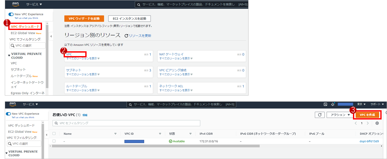Open EC2 Global View in dashboard sidebar
The height and width of the screenshot is (159, 387).
(23, 33)
